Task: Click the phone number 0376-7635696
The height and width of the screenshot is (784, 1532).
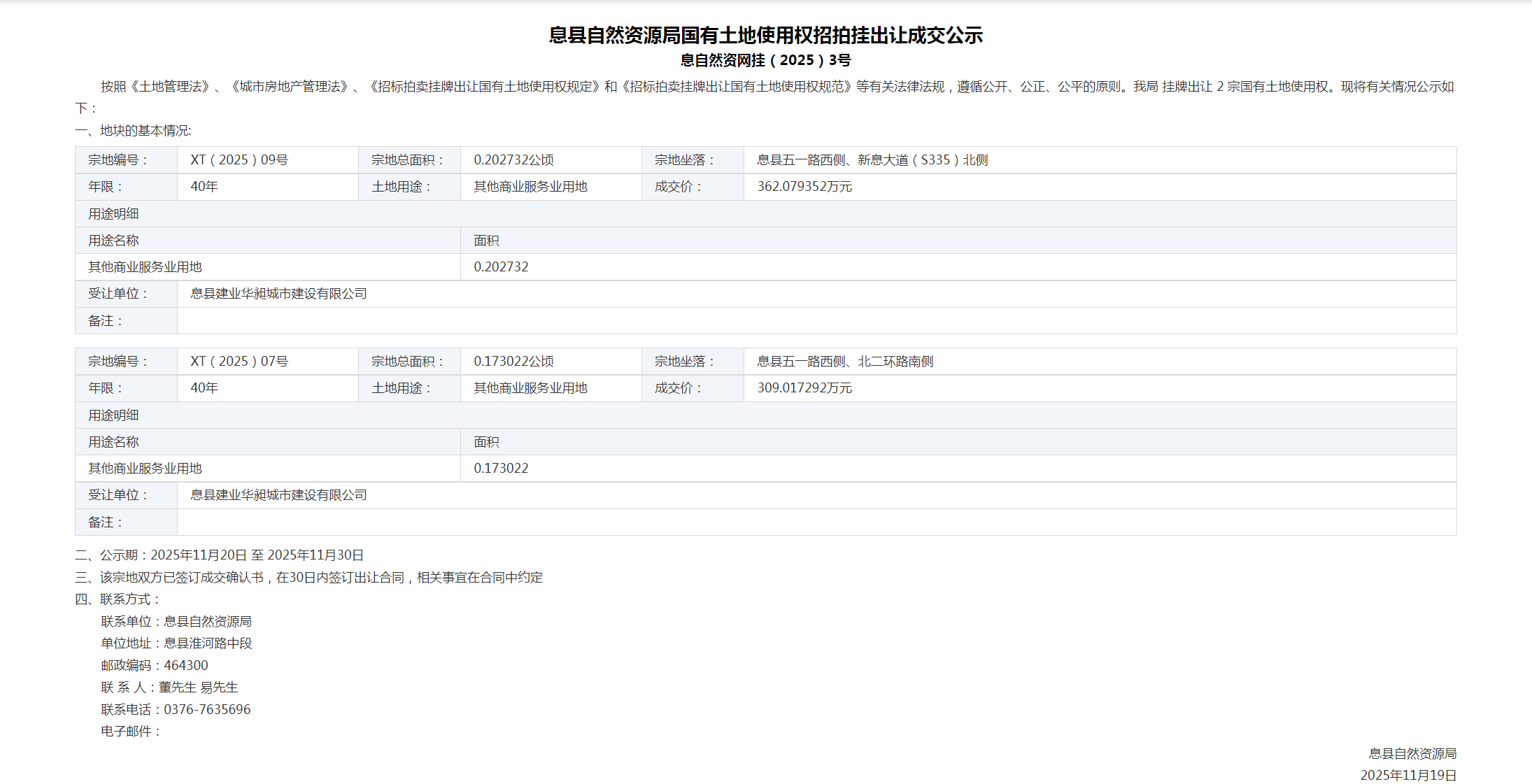Action: click(207, 710)
